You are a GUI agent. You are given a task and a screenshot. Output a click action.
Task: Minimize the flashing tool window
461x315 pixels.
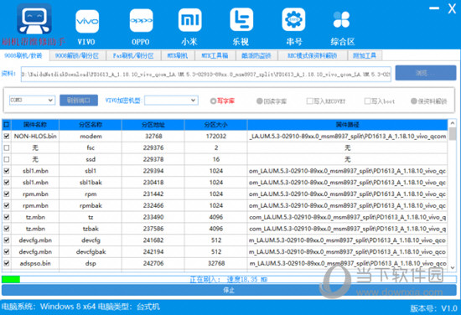pyautogui.click(x=434, y=8)
